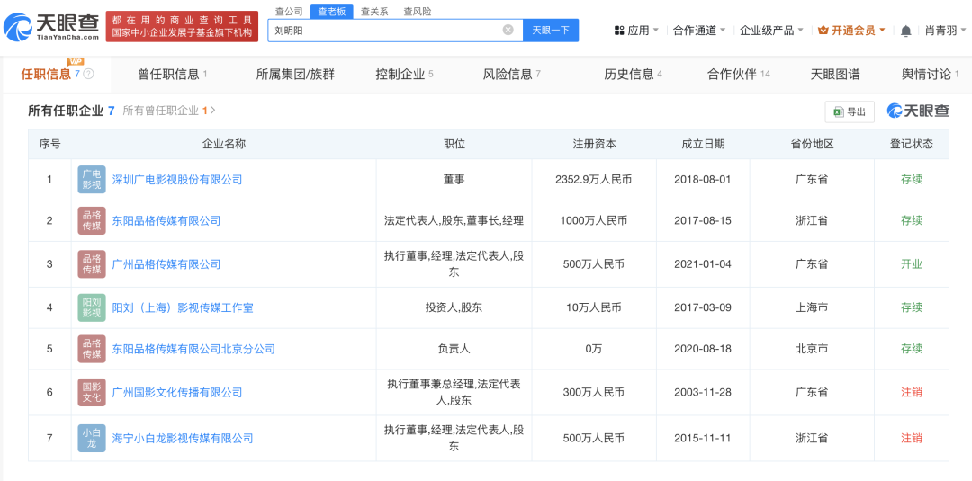The image size is (972, 481).
Task: Open the 合作伙伴 tab
Action: coord(738,75)
